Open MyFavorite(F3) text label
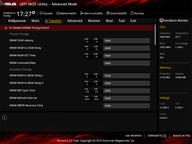Viewport: 192px width, 144px height. pyautogui.click(x=68, y=13)
